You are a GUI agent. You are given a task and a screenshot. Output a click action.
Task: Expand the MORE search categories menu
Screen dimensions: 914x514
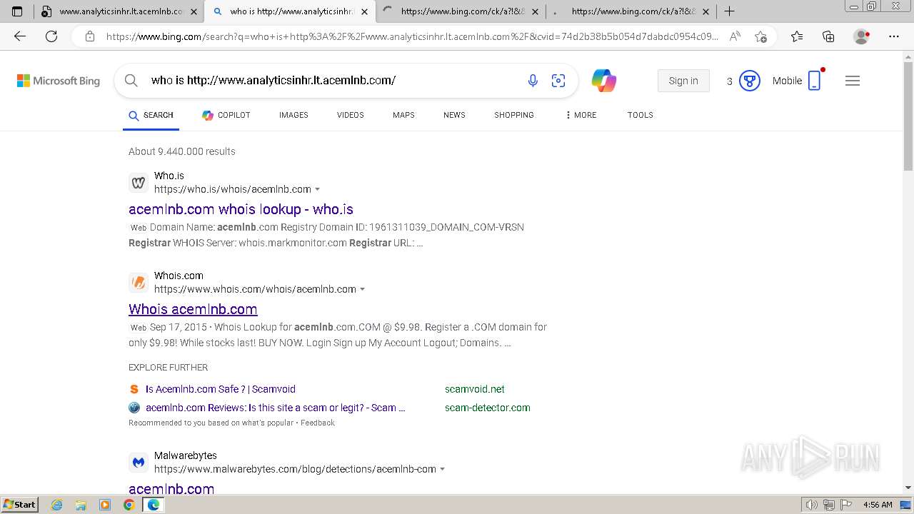pyautogui.click(x=581, y=115)
